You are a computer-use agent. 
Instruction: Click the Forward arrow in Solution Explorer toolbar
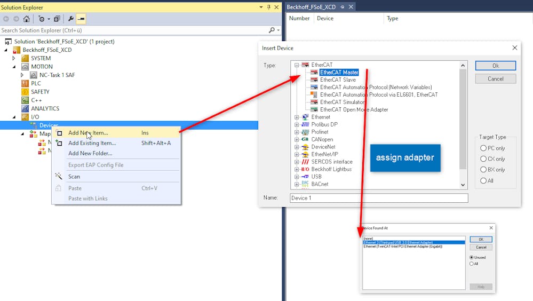click(16, 19)
